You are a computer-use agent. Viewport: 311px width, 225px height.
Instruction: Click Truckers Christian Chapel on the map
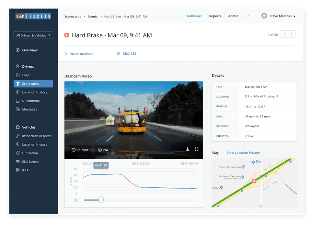coord(231,167)
